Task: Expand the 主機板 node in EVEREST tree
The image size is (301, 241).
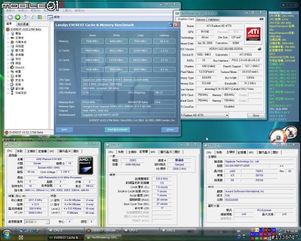Action: point(8,38)
